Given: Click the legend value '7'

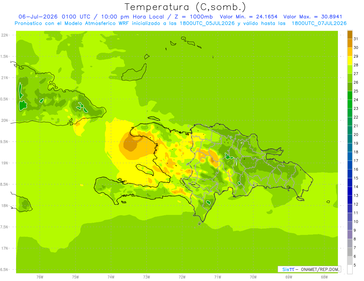Looking at the screenshot, I should click(x=355, y=248).
